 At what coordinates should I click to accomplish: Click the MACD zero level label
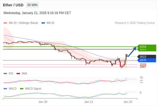(141, 92)
